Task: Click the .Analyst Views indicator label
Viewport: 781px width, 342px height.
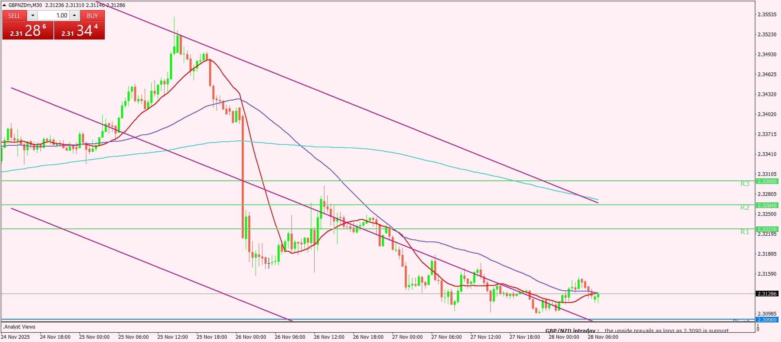Action: (20, 327)
